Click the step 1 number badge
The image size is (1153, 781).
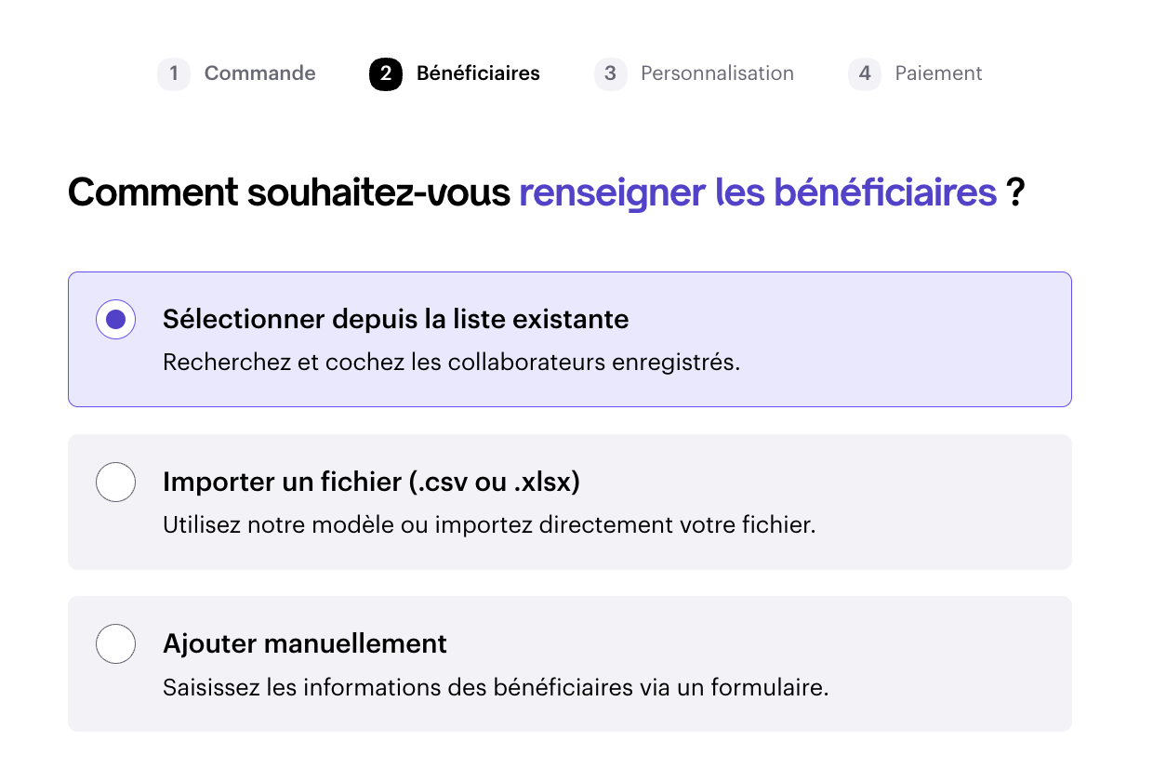pyautogui.click(x=174, y=73)
